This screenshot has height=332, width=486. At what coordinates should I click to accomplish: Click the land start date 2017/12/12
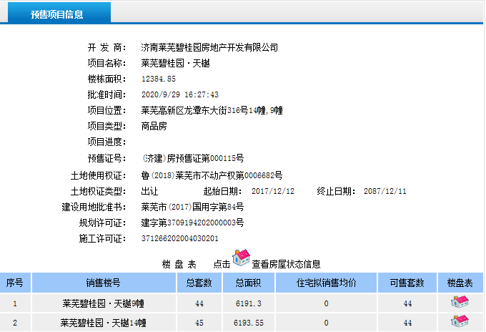coord(272,191)
